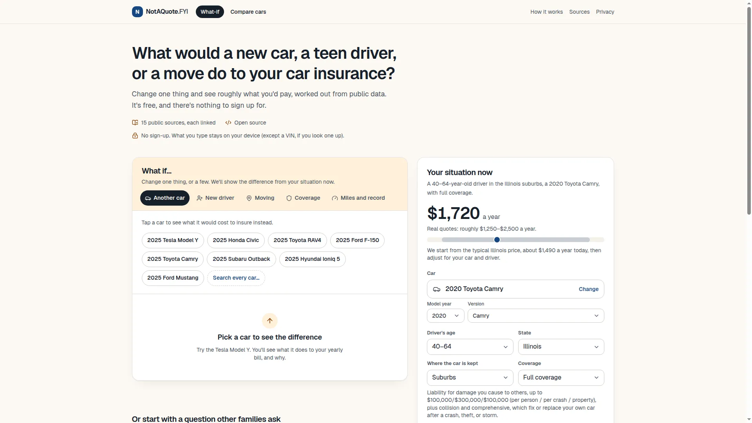Viewport: 752px width, 423px height.
Task: Expand the Driver's age 40–64 dropdown
Action: (x=470, y=347)
